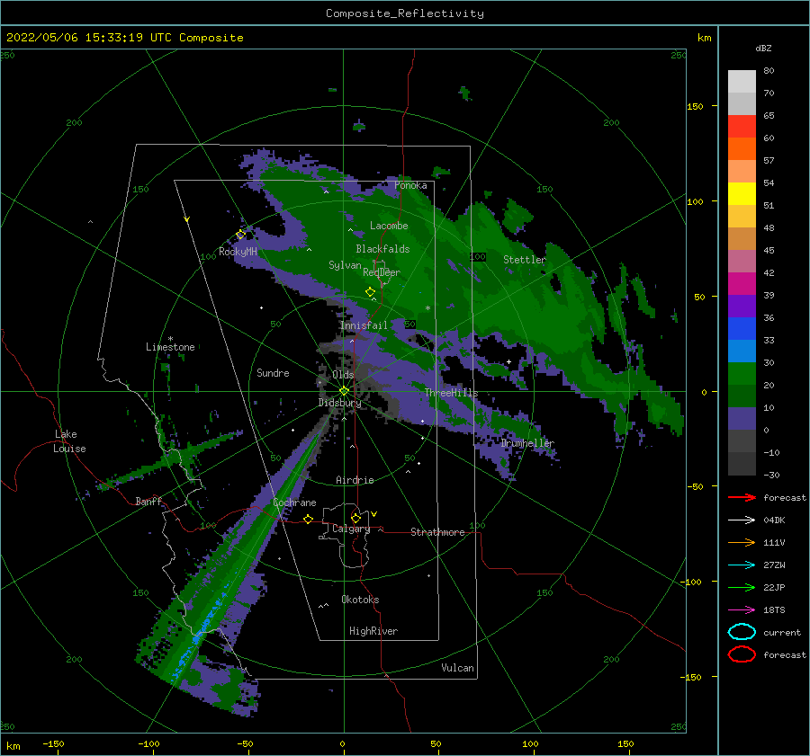The width and height of the screenshot is (810, 756).
Task: Pick the 80 dBZ light gray swatch
Action: [742, 82]
